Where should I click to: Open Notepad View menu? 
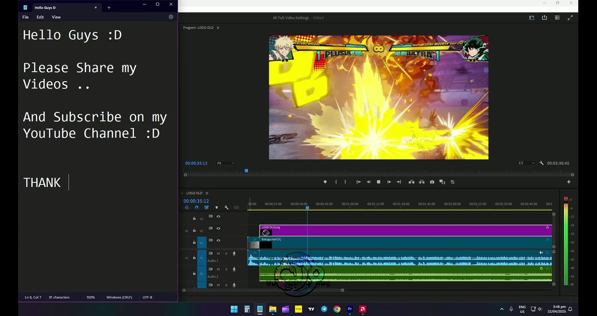[x=56, y=17]
